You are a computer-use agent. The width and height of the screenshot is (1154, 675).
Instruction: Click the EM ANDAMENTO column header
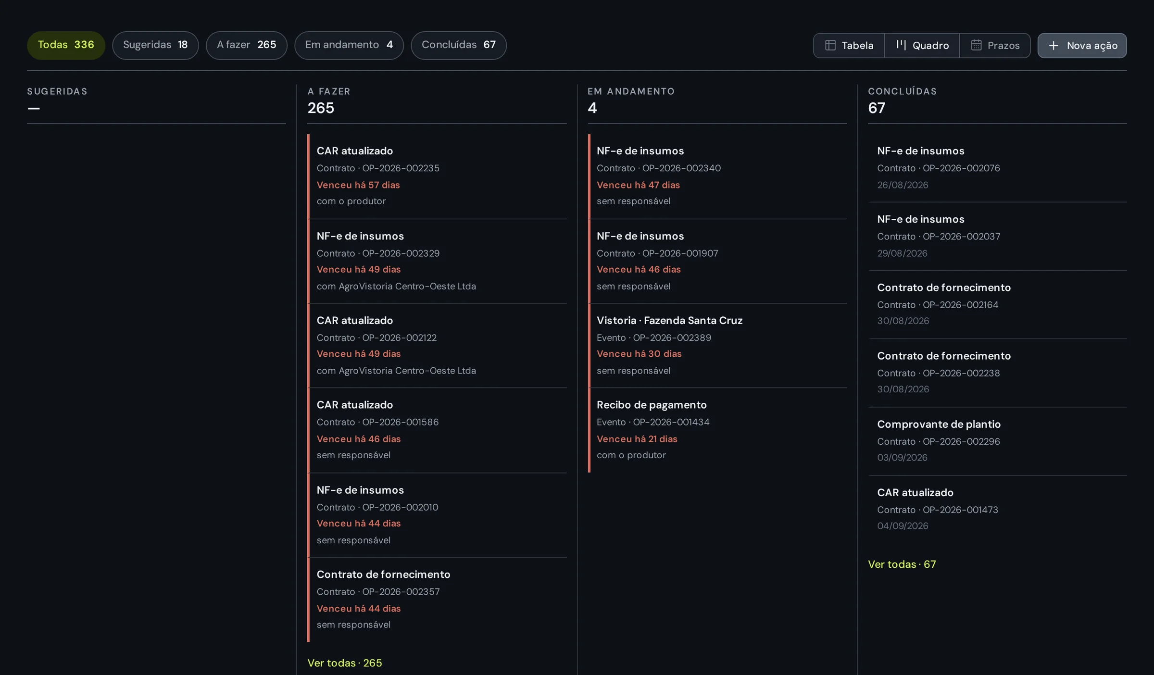[631, 91]
